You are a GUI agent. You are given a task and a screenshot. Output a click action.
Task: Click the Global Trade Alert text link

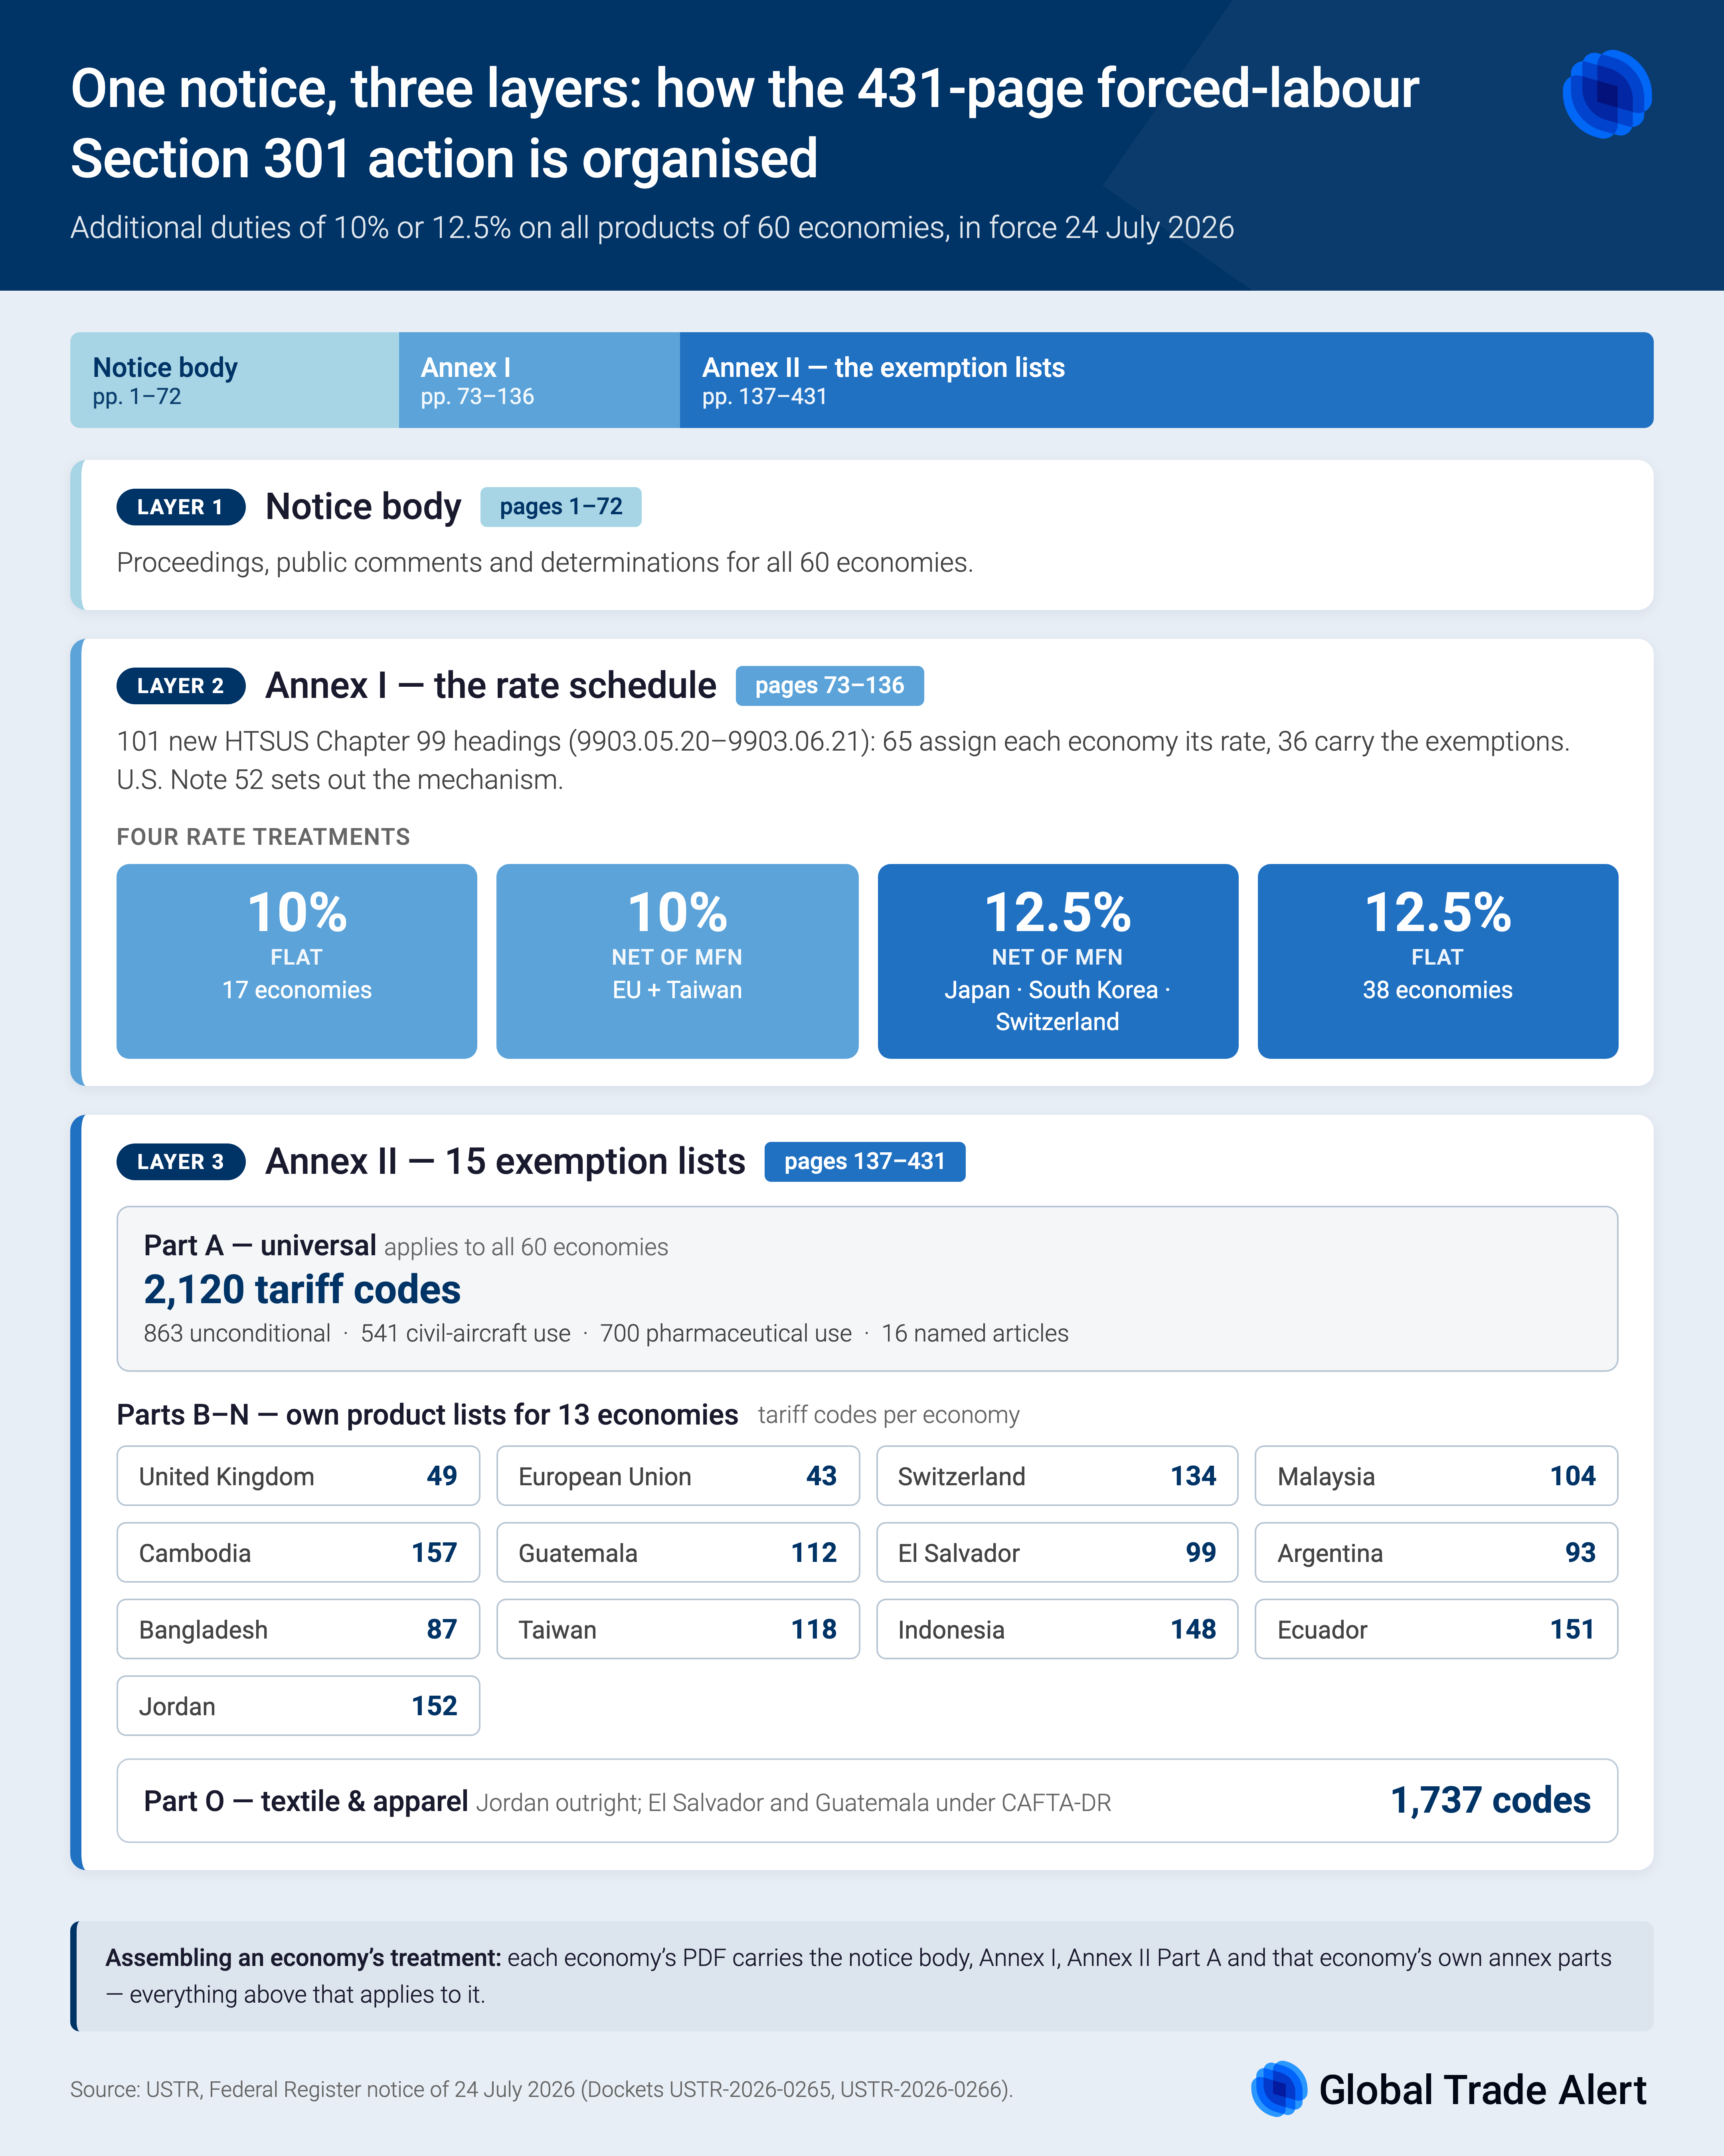click(1482, 2090)
